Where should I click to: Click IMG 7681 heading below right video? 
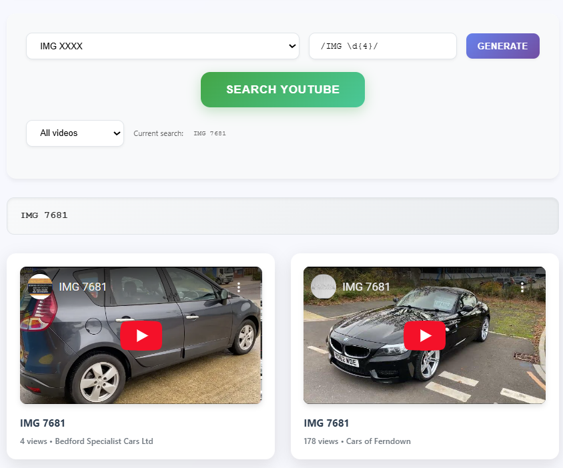(x=326, y=423)
